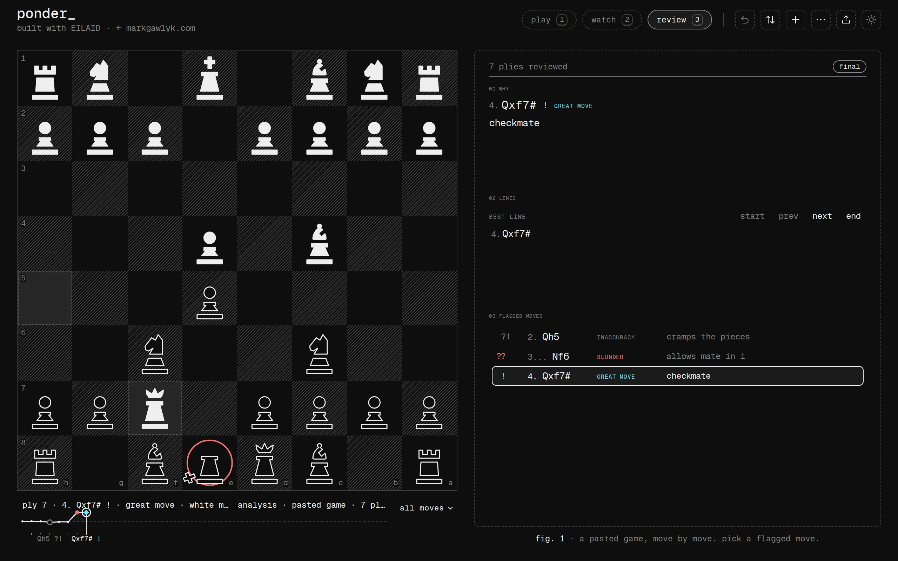The width and height of the screenshot is (898, 561).
Task: Click the white king on e1
Action: click(x=210, y=78)
